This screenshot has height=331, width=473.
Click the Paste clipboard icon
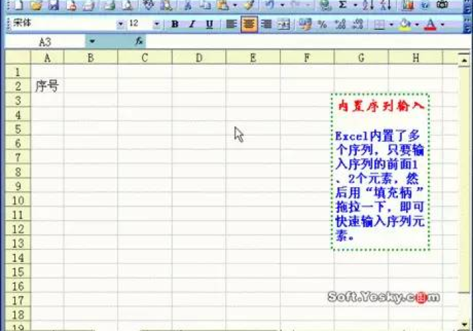pyautogui.click(x=222, y=5)
